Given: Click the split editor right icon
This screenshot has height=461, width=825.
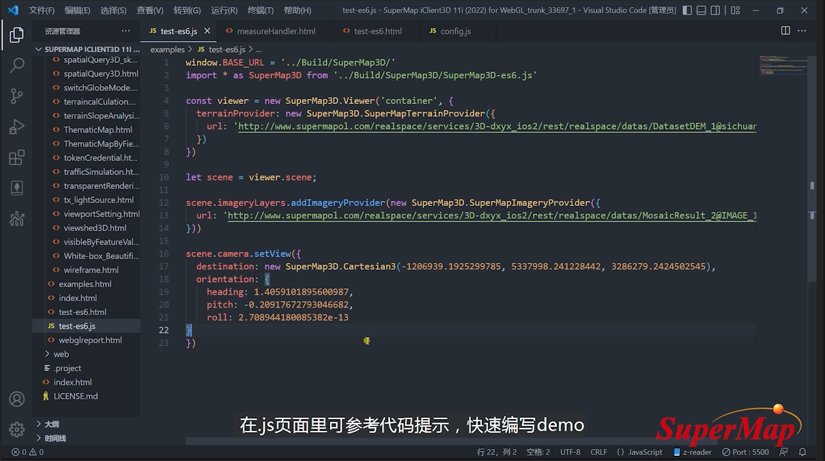Looking at the screenshot, I should point(785,31).
